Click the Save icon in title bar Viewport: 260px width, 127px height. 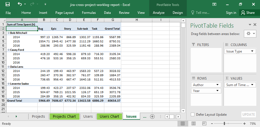pos(8,5)
